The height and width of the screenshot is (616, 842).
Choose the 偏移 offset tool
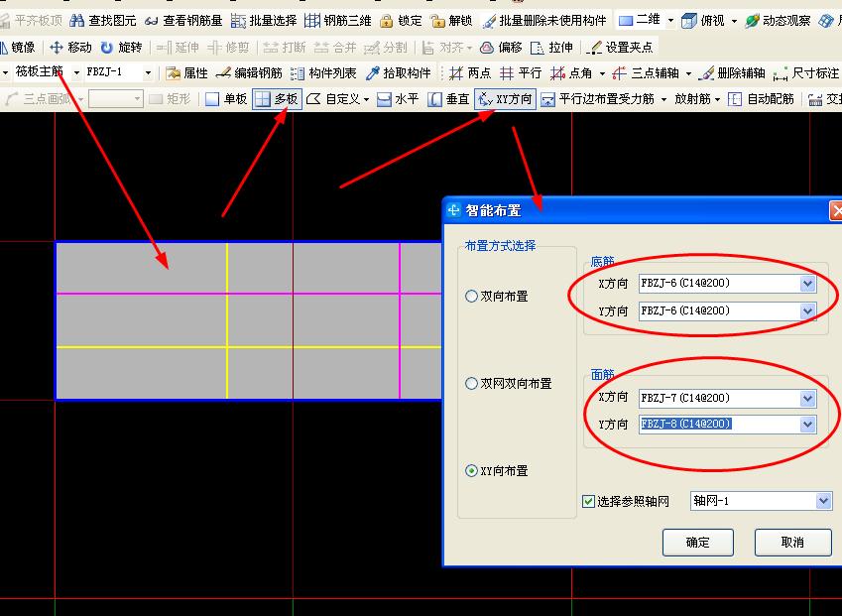click(x=501, y=48)
